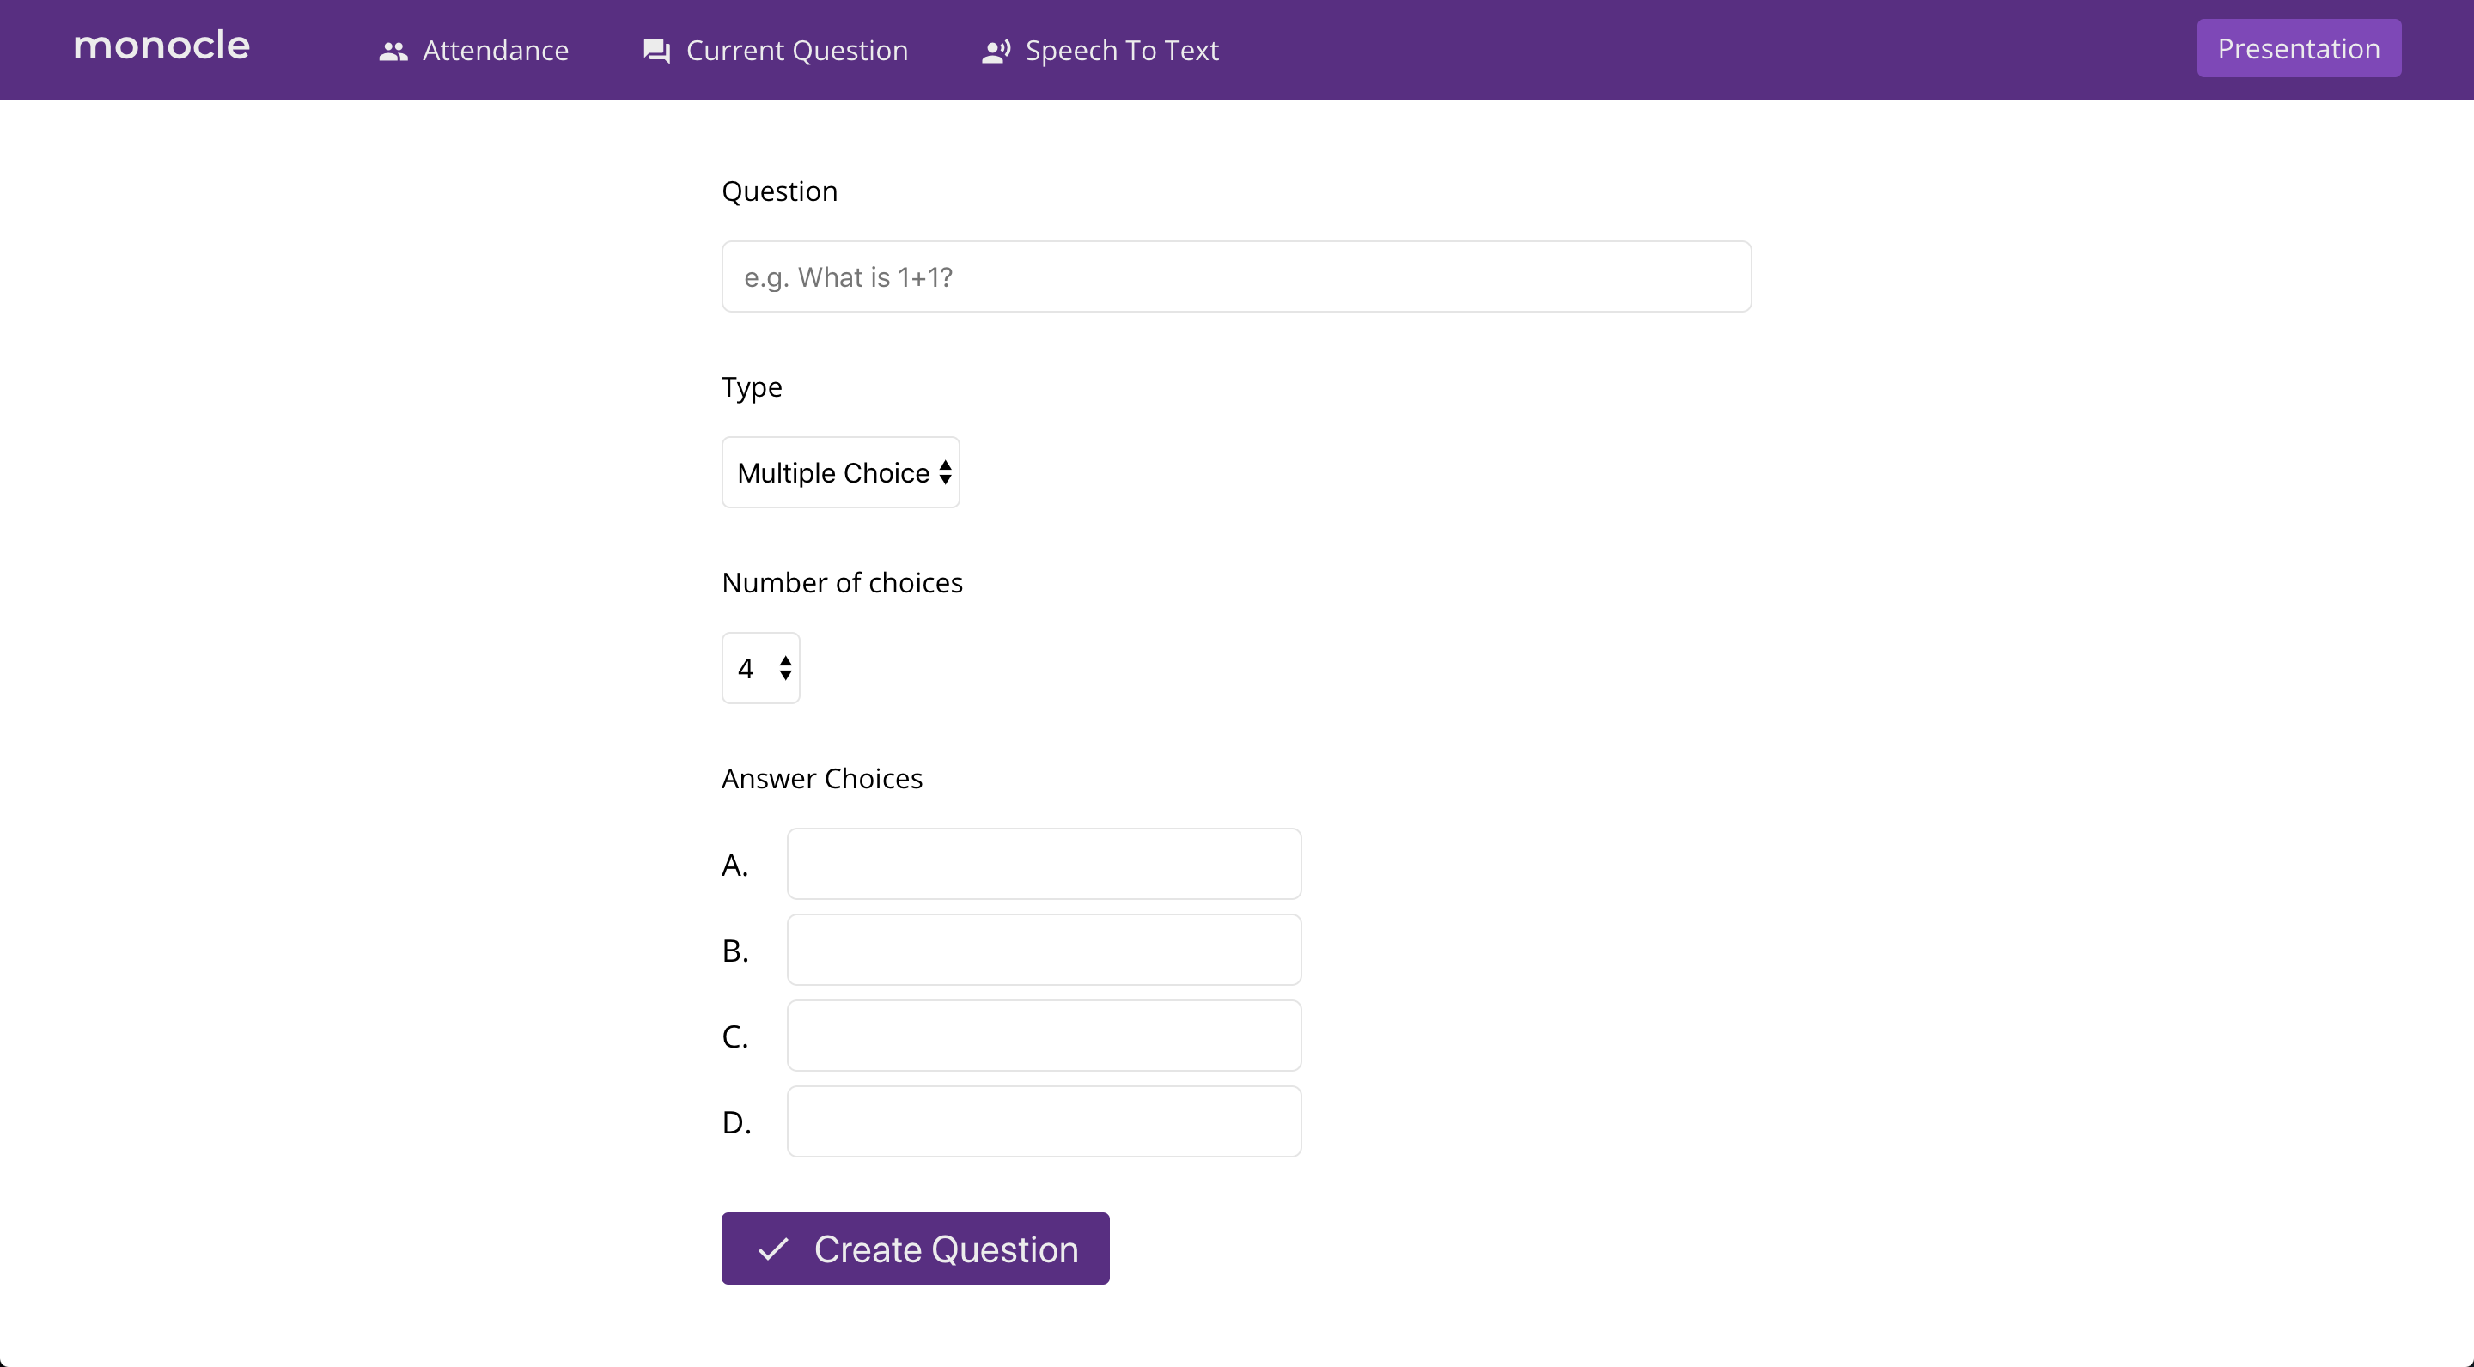Focus the Question text field

coord(1236,276)
